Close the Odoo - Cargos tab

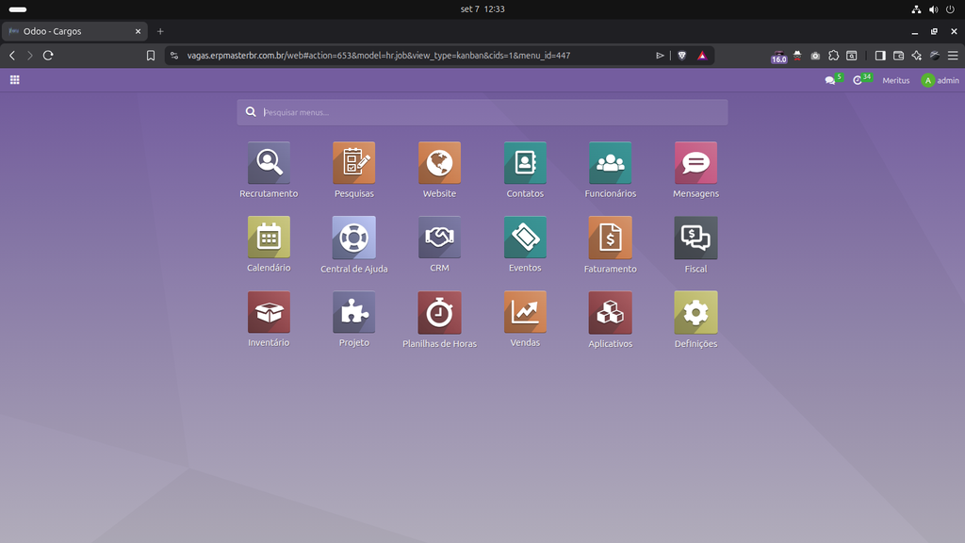click(138, 31)
